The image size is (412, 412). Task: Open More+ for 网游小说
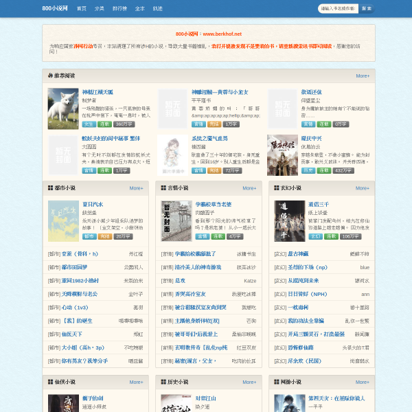(x=363, y=382)
